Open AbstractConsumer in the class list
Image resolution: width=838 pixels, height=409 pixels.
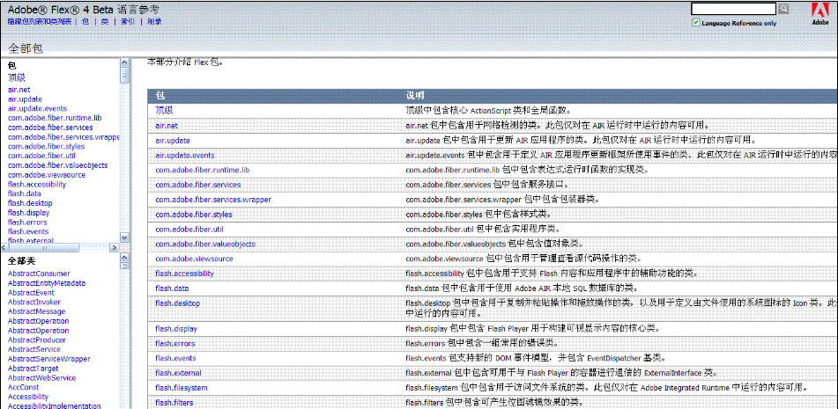(39, 274)
